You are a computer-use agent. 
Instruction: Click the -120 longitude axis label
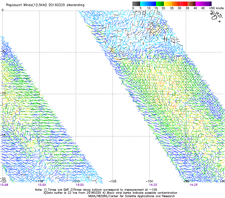click(x=3, y=181)
